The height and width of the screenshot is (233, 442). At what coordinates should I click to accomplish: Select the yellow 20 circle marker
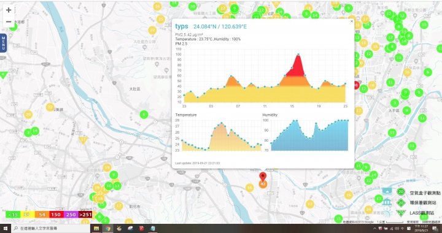pyautogui.click(x=28, y=115)
